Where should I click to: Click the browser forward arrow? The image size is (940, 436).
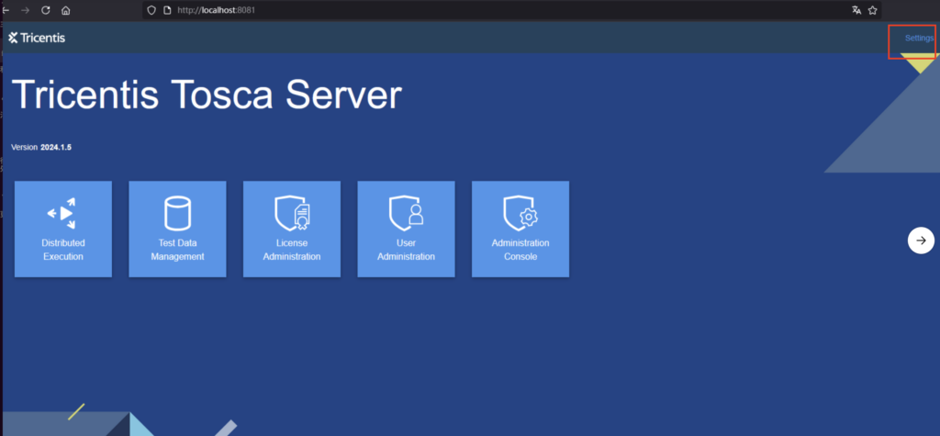(x=25, y=10)
